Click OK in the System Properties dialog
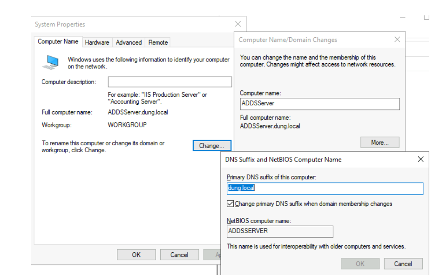The image size is (440, 277). [136, 254]
